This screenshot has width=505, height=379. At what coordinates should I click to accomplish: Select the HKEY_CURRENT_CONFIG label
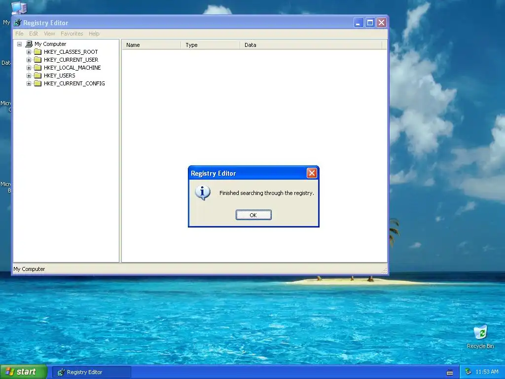(x=74, y=83)
